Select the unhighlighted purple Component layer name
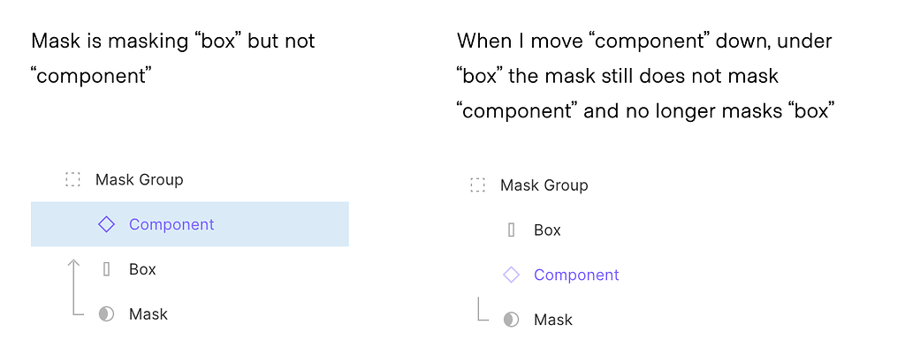905x362 pixels. [576, 275]
